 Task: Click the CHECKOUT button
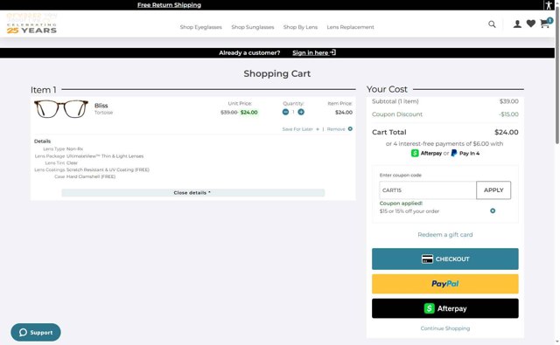[445, 259]
